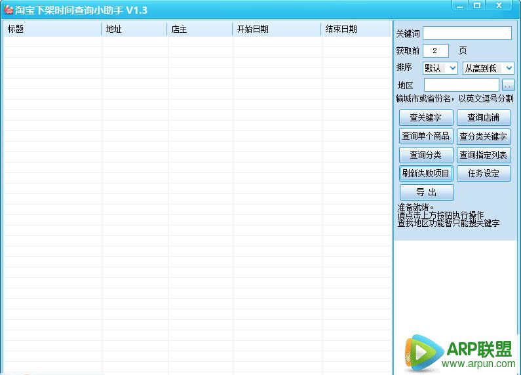This screenshot has height=375, width=521.
Task: Export results with 导出 button
Action: (x=427, y=193)
